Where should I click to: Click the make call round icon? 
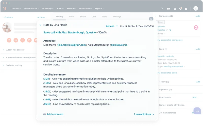click(23, 40)
